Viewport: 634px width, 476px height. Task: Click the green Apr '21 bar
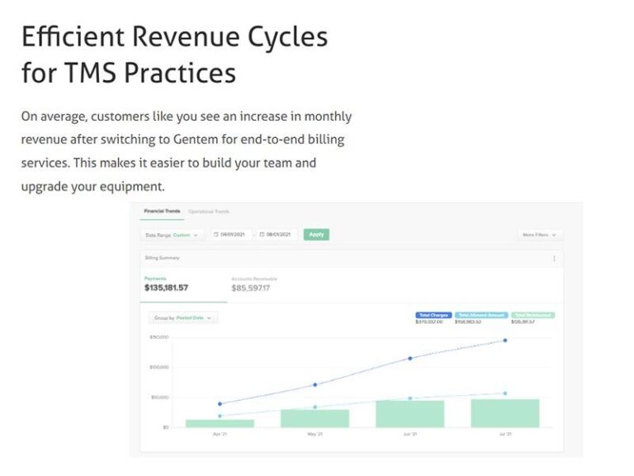220,423
